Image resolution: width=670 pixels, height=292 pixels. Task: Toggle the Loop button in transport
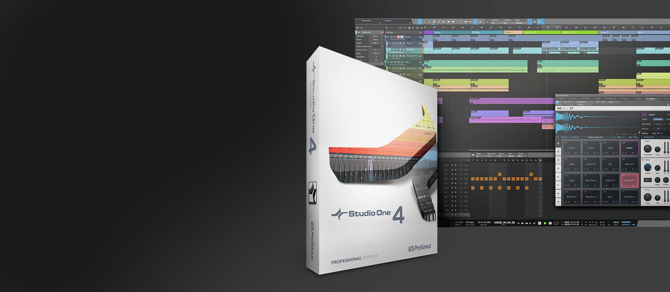(x=556, y=223)
